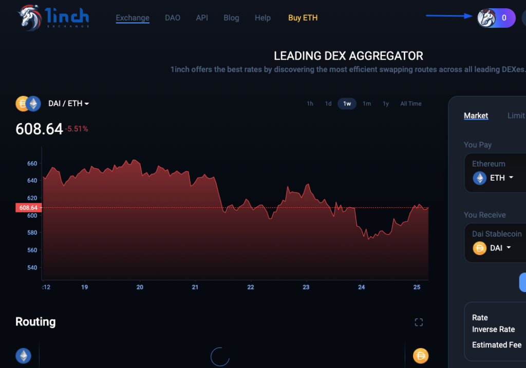The height and width of the screenshot is (368, 526).
Task: Click the Routing heading
Action: pos(35,322)
